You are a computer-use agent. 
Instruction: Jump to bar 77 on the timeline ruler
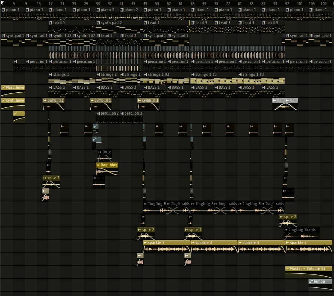(x=228, y=4)
